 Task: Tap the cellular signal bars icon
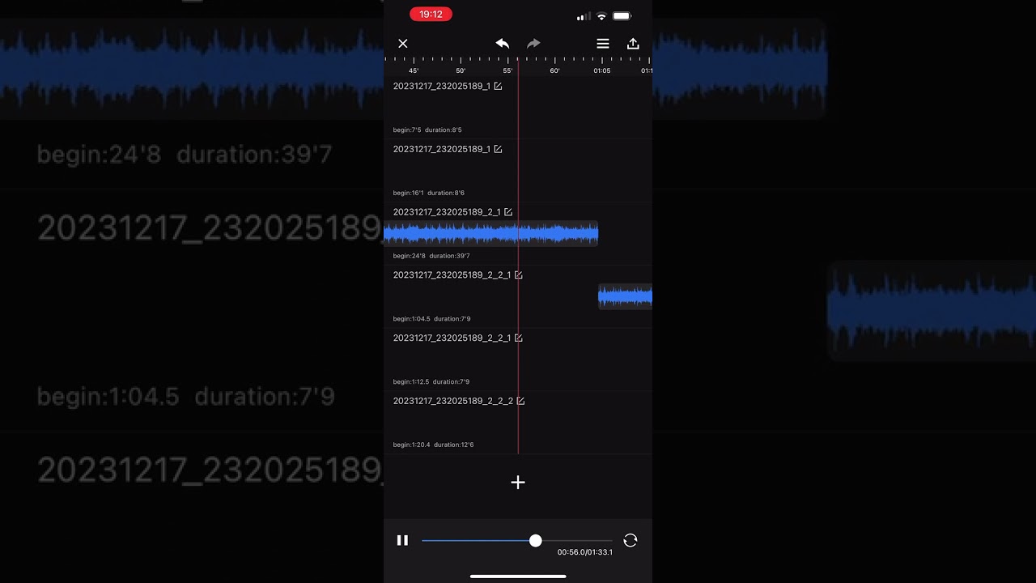pos(582,16)
